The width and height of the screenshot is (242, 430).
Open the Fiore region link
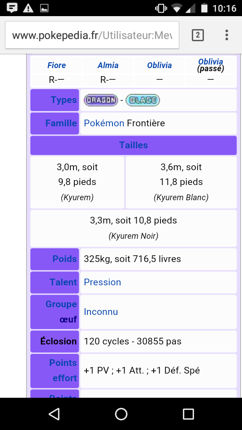click(x=56, y=65)
